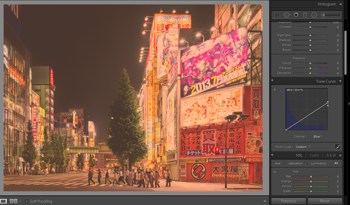Switch to the HSL mode
350x205 pixels.
click(x=299, y=155)
